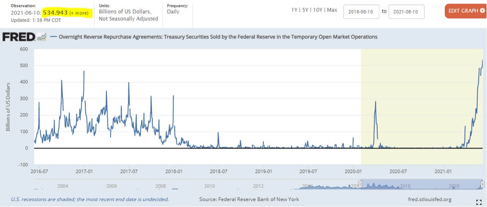Click the shaded range selection in the navigator

(x=421, y=185)
